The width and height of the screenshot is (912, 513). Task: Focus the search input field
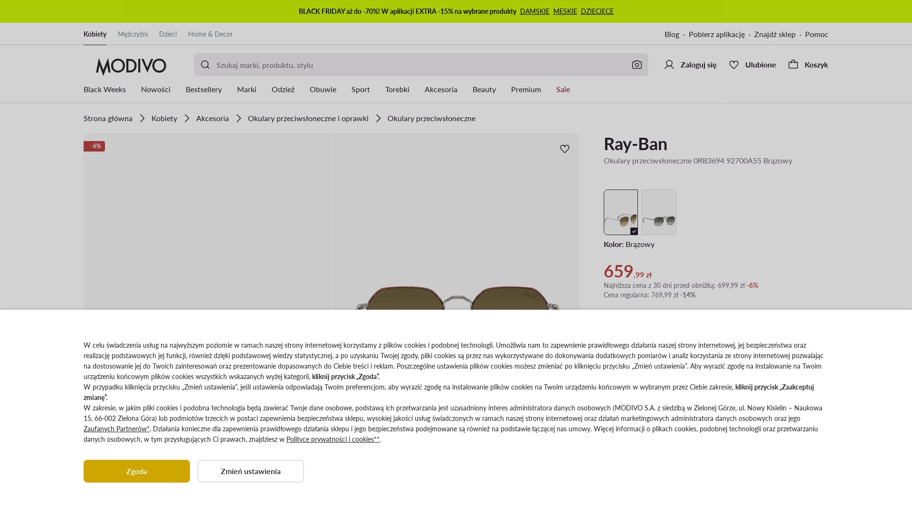[x=421, y=65]
